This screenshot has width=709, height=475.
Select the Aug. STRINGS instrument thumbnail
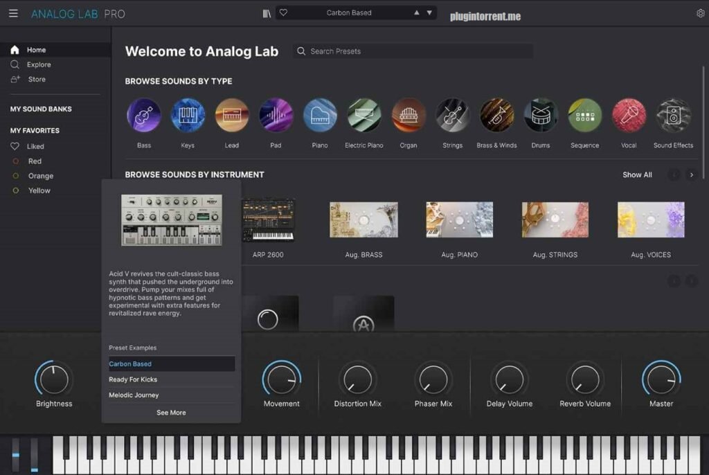pos(555,219)
